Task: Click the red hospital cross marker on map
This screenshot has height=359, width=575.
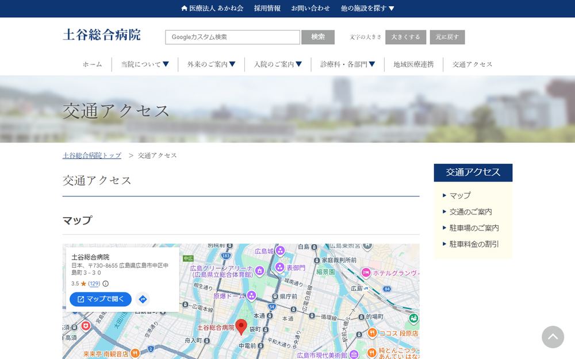Action: click(86, 326)
